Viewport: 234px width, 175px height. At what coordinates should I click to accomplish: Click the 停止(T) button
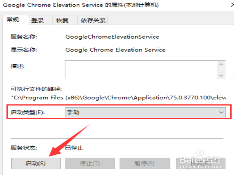tap(90, 163)
